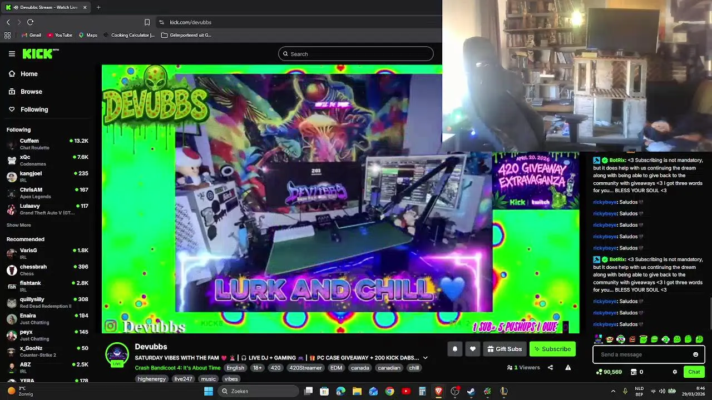Screen dimensions: 712x400
Task: Open the imported bookmarks folder
Action: point(186,35)
